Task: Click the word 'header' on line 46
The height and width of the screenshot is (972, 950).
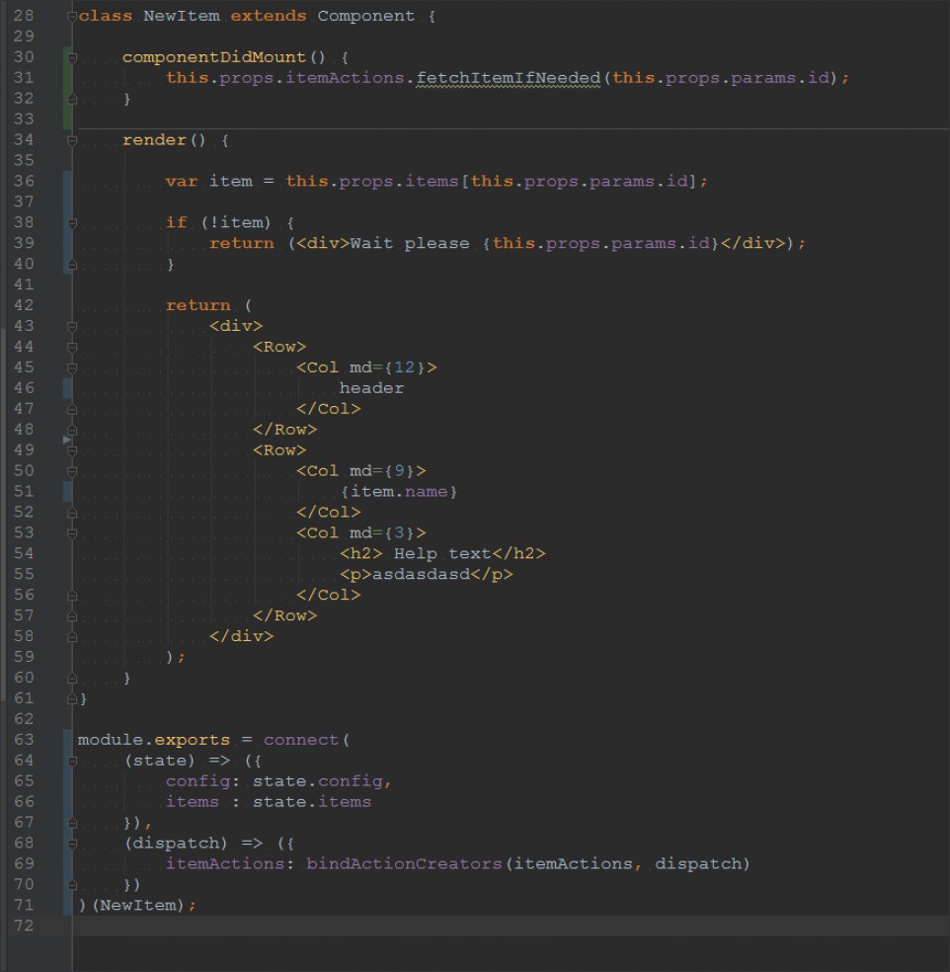Action: coord(372,388)
